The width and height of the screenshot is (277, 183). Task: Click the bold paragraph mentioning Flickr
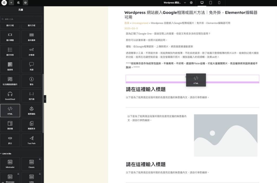point(192,65)
